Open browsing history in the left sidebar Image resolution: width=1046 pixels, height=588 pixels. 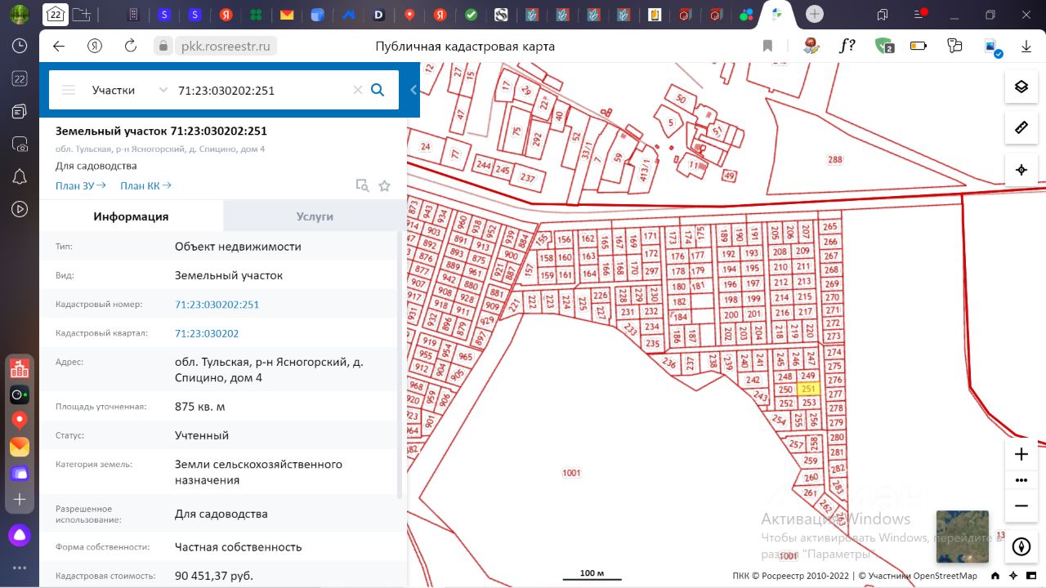point(20,47)
